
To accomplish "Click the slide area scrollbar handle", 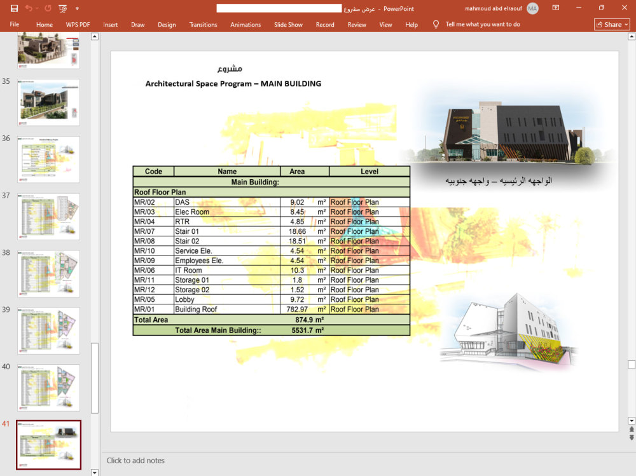I will click(632, 365).
